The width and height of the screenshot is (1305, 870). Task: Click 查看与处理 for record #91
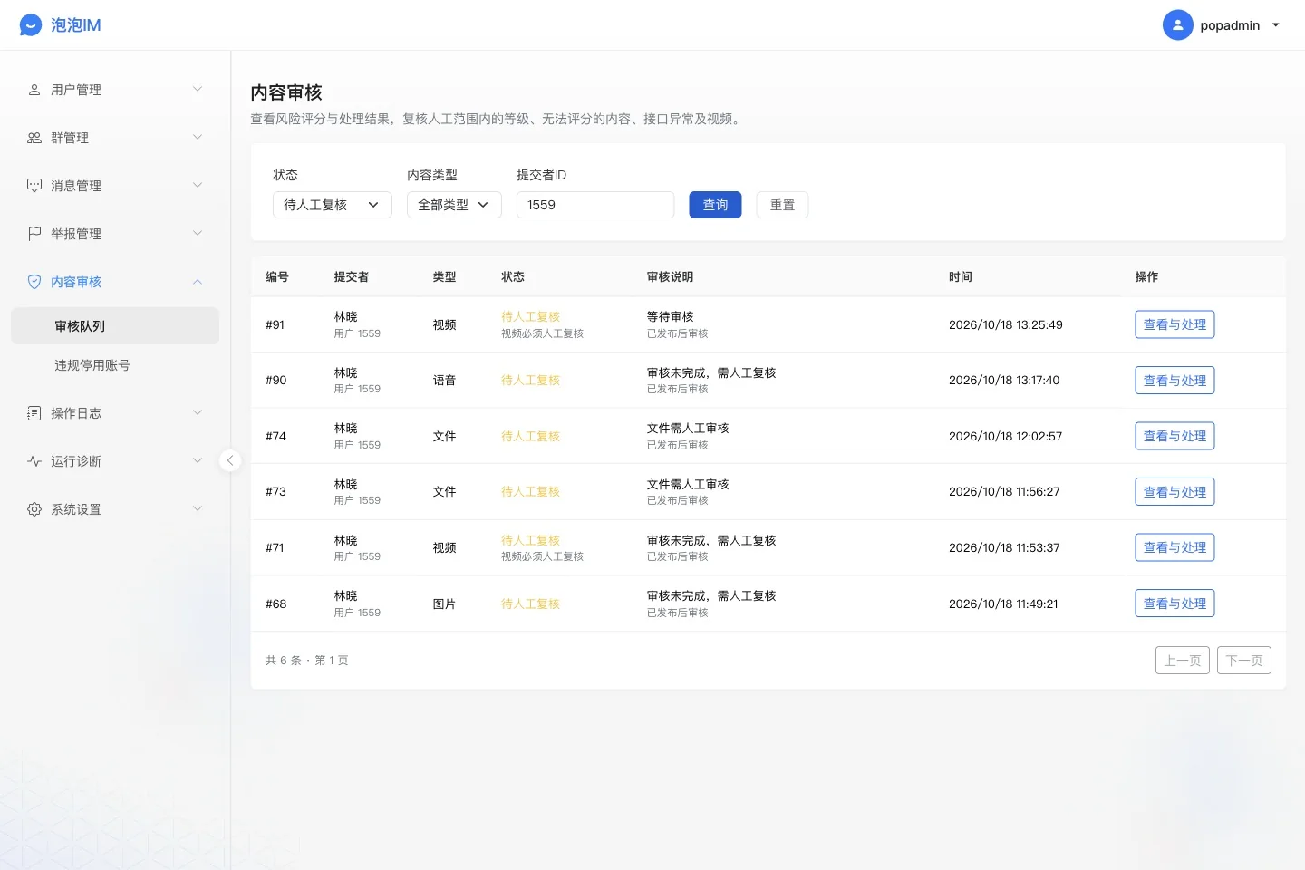click(x=1174, y=324)
